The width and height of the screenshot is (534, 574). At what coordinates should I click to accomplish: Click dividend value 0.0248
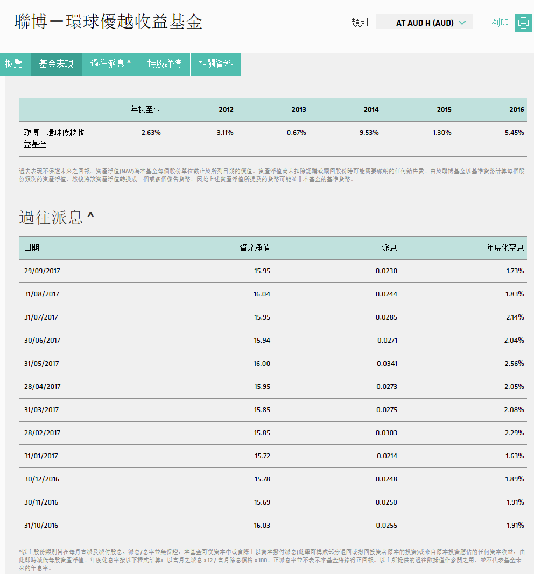click(387, 479)
